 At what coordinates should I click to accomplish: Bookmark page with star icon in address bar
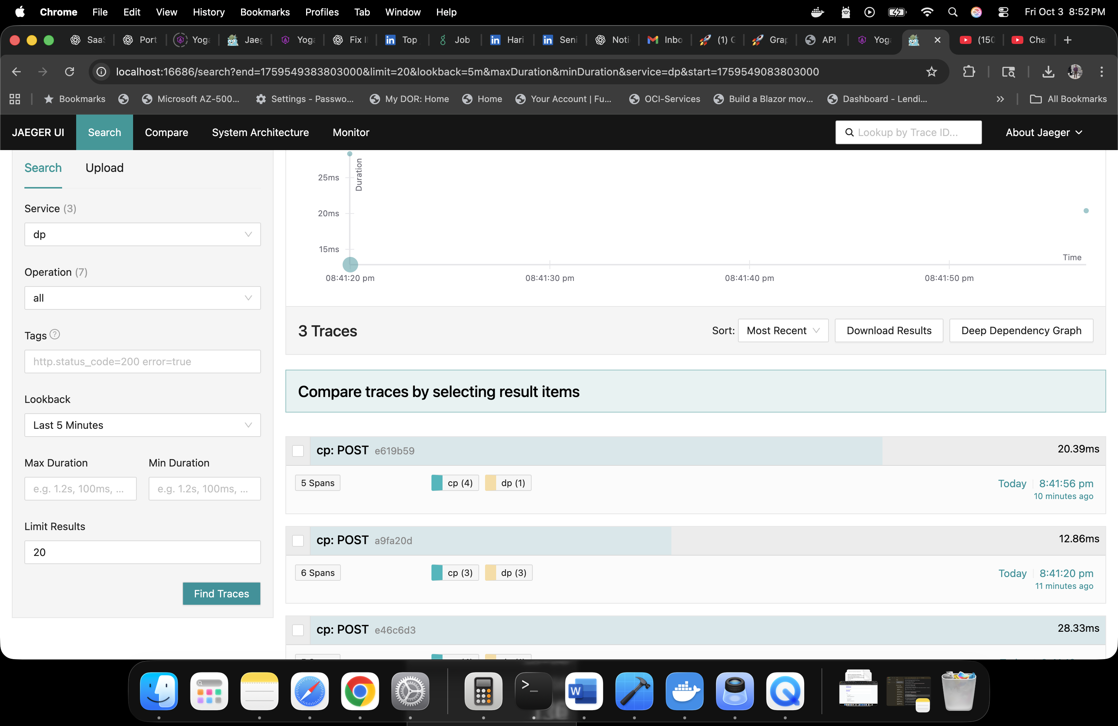click(931, 72)
